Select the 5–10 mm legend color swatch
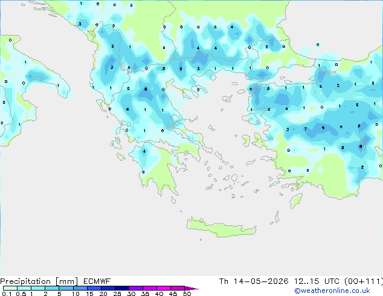The image size is (383, 296). (x=66, y=288)
